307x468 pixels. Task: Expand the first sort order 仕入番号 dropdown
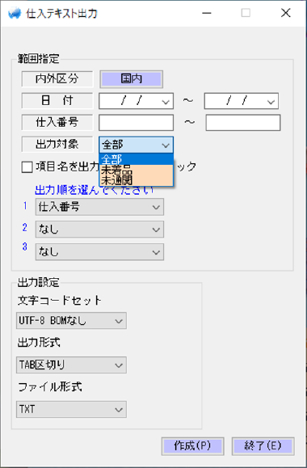(99, 207)
